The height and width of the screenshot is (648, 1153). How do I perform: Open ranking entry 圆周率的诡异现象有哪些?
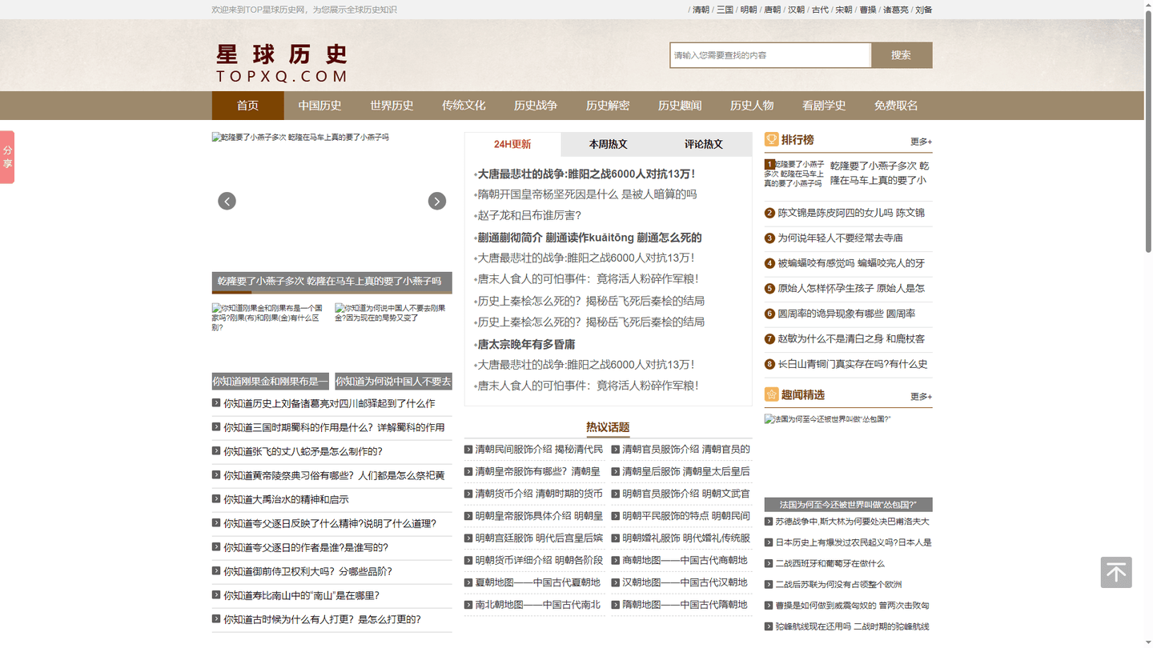click(x=846, y=314)
